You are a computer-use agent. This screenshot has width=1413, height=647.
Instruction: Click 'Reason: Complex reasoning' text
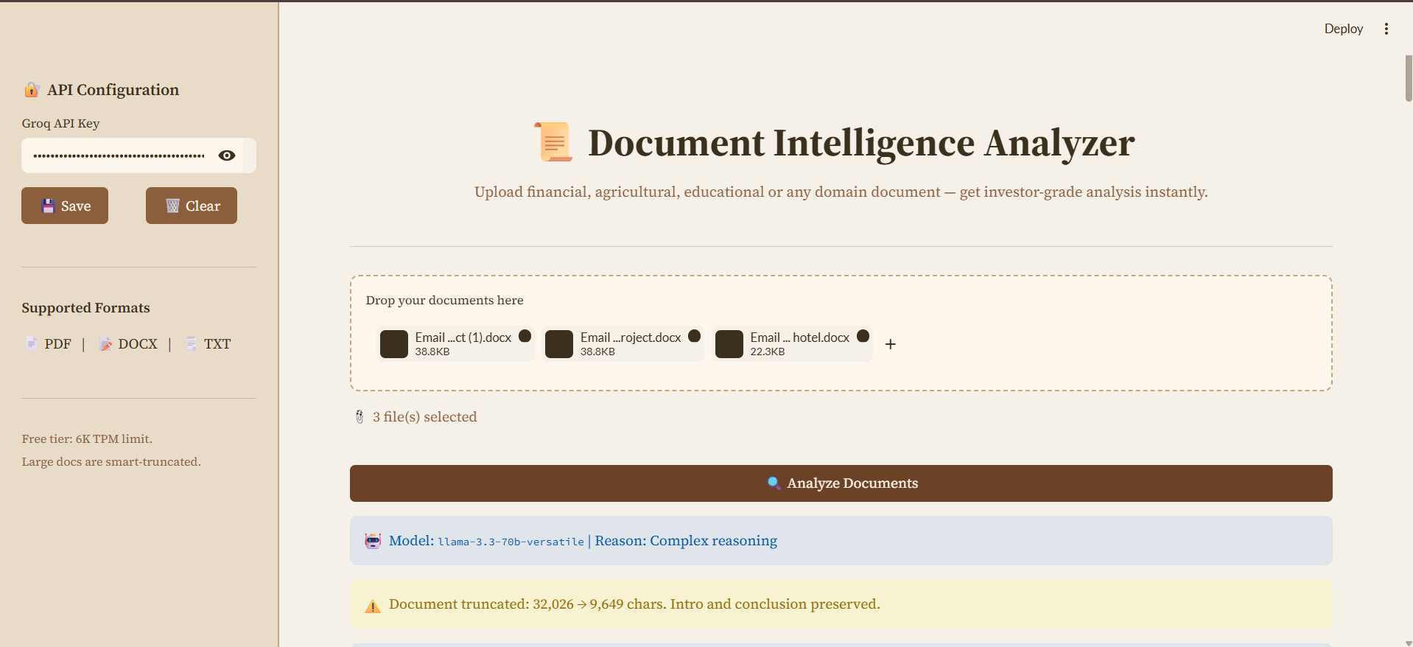pos(686,541)
